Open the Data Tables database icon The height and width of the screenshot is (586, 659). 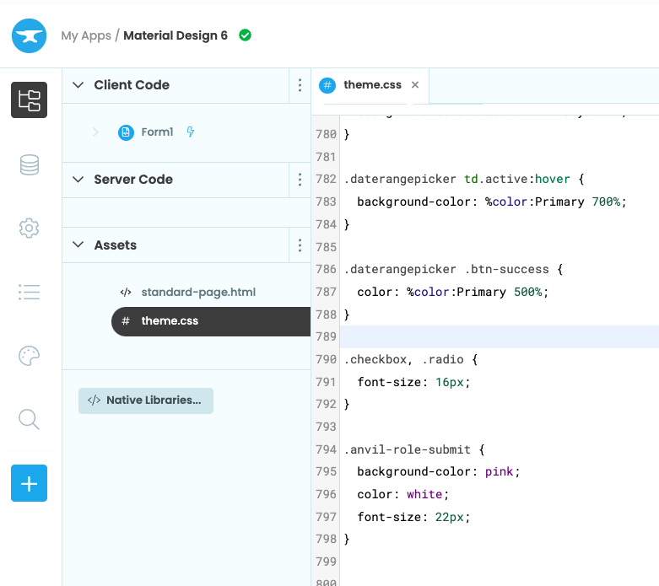click(30, 164)
